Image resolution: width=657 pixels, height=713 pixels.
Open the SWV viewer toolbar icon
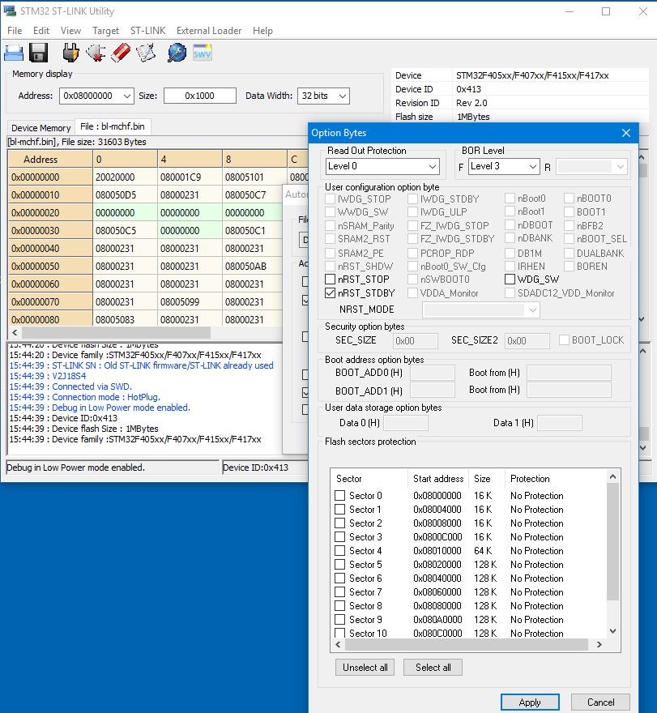tap(203, 53)
